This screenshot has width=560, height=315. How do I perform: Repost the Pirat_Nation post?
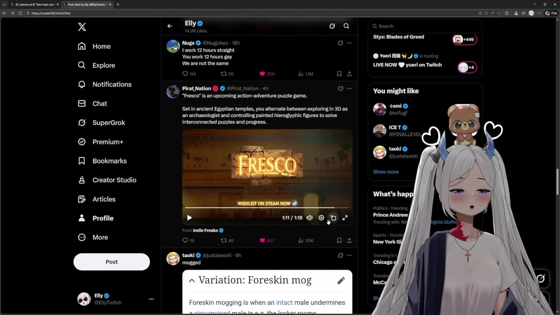tap(227, 241)
